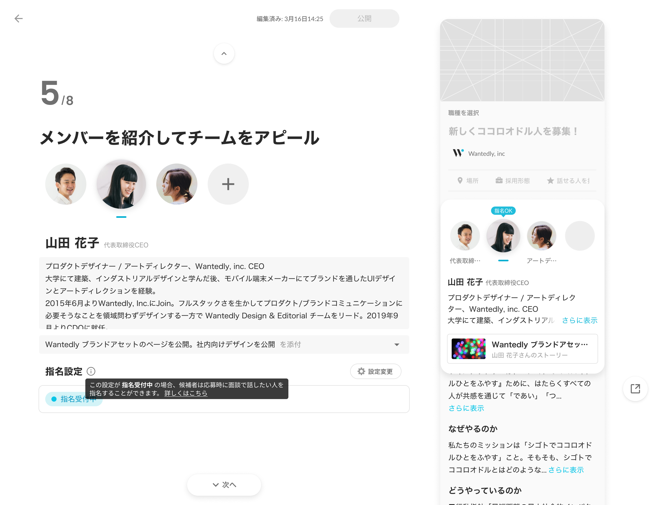Viewport: 658px width, 505px height.
Task: Open preview in new window icon
Action: [x=635, y=389]
